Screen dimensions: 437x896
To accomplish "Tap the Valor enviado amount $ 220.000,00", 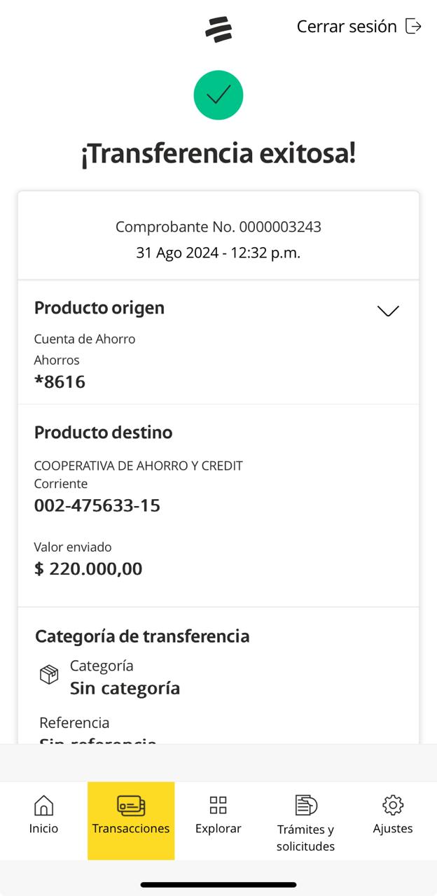I will tap(88, 568).
